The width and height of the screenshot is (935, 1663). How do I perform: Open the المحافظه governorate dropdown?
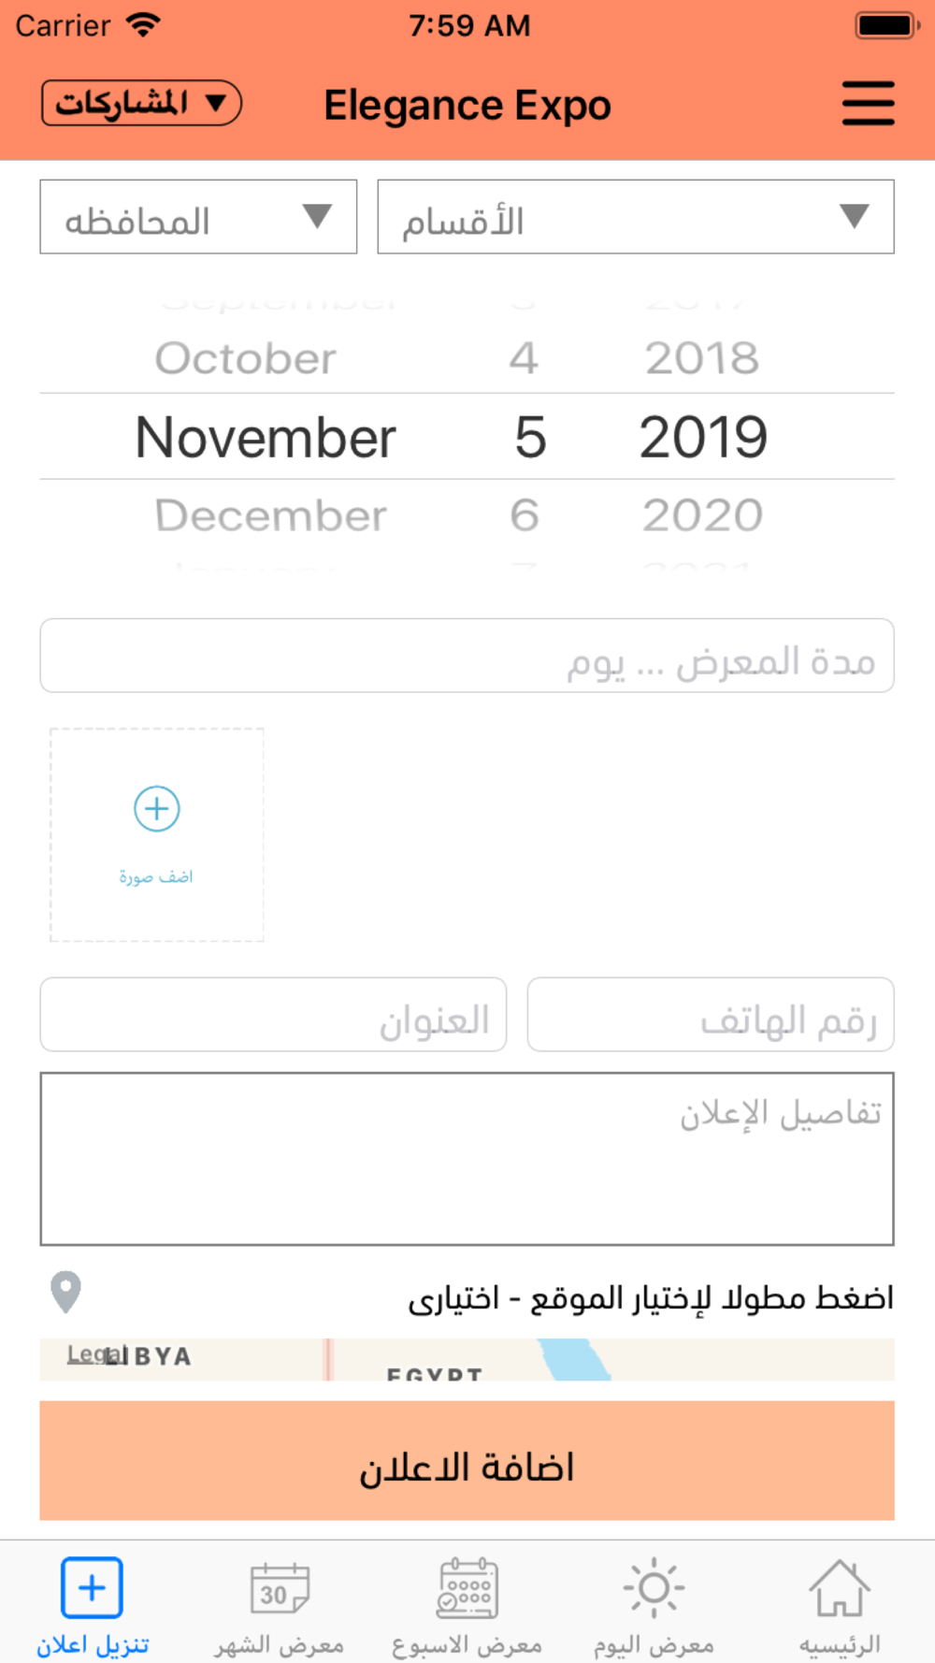click(x=198, y=217)
